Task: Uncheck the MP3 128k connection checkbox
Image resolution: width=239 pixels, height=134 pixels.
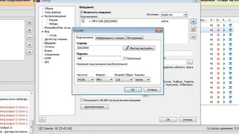Action: (83, 21)
